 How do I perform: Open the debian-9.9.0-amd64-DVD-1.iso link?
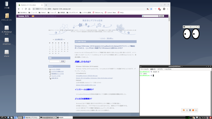pyautogui.click(x=86, y=85)
